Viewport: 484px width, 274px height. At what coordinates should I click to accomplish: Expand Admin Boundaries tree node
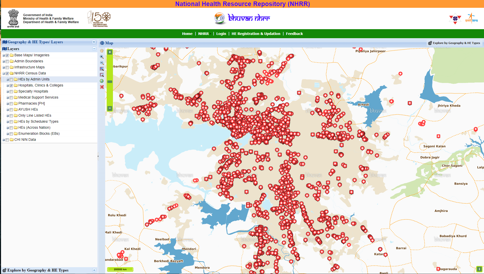tap(4, 61)
